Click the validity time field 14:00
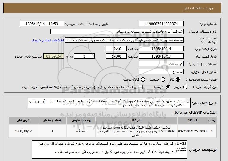Screen dimensions: 228x161 (x=116, y=56)
